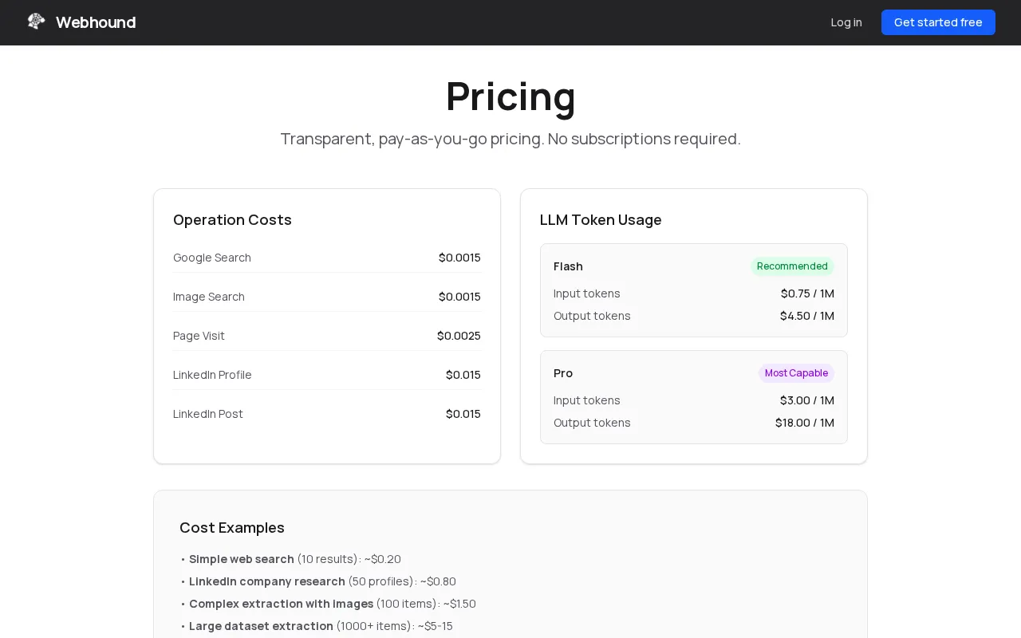Select the LinkedIn Profile row label
The height and width of the screenshot is (638, 1021).
(212, 375)
